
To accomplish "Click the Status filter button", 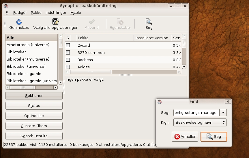I will pyautogui.click(x=34, y=106).
